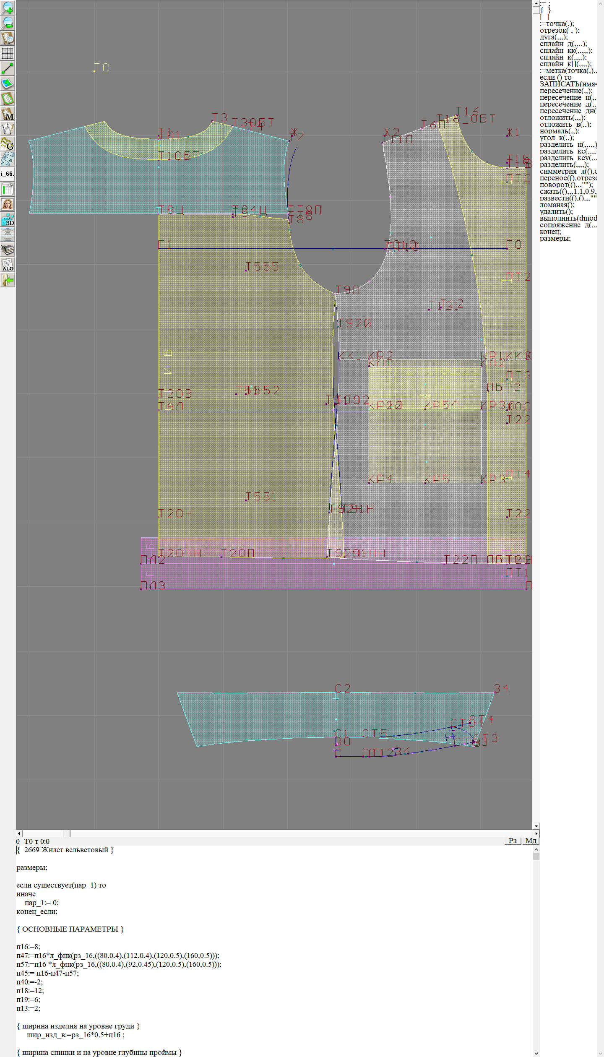Click the stacked books library icon
The image size is (604, 1057).
coord(8,250)
